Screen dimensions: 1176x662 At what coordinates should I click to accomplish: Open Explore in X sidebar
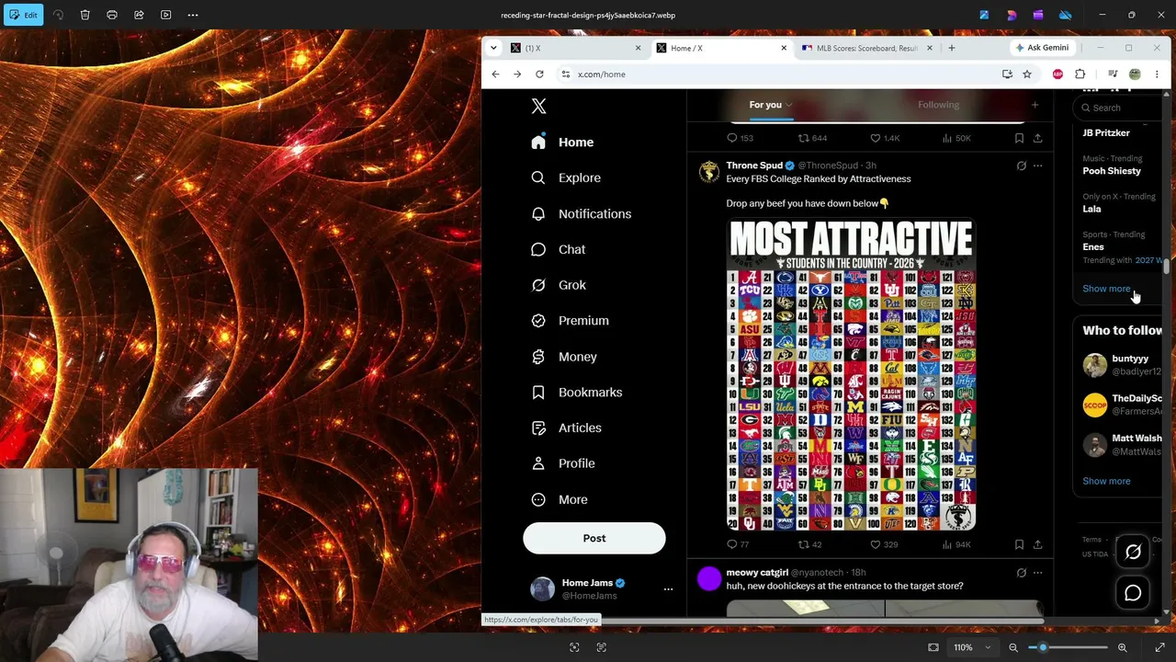pos(566,177)
